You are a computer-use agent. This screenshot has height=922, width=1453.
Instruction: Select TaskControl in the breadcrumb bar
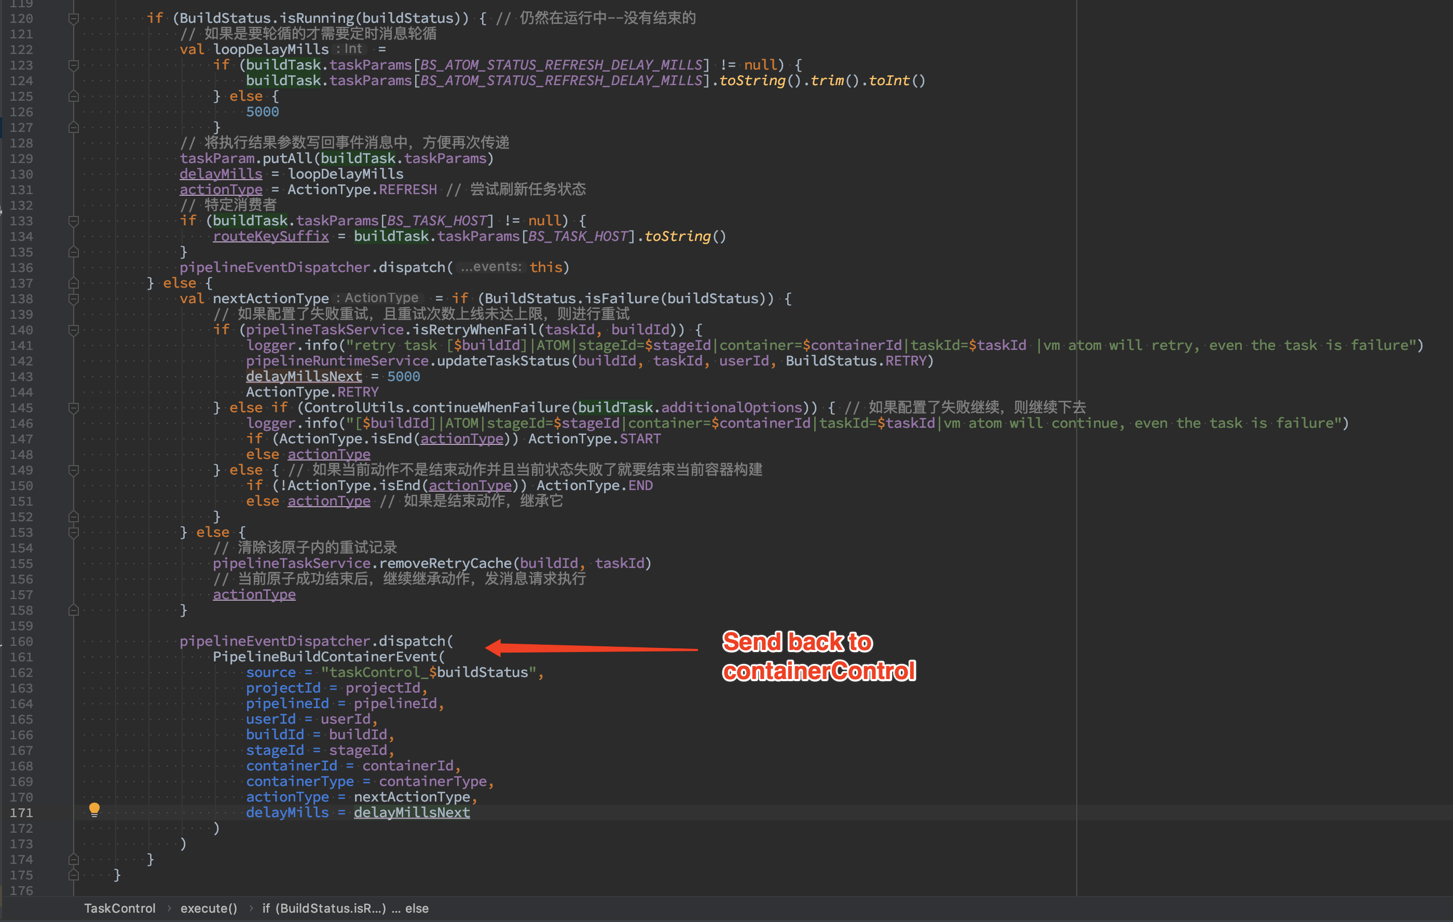click(119, 907)
